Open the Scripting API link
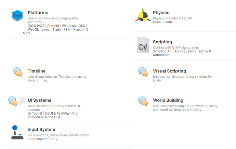236x149 pixels. tap(163, 51)
